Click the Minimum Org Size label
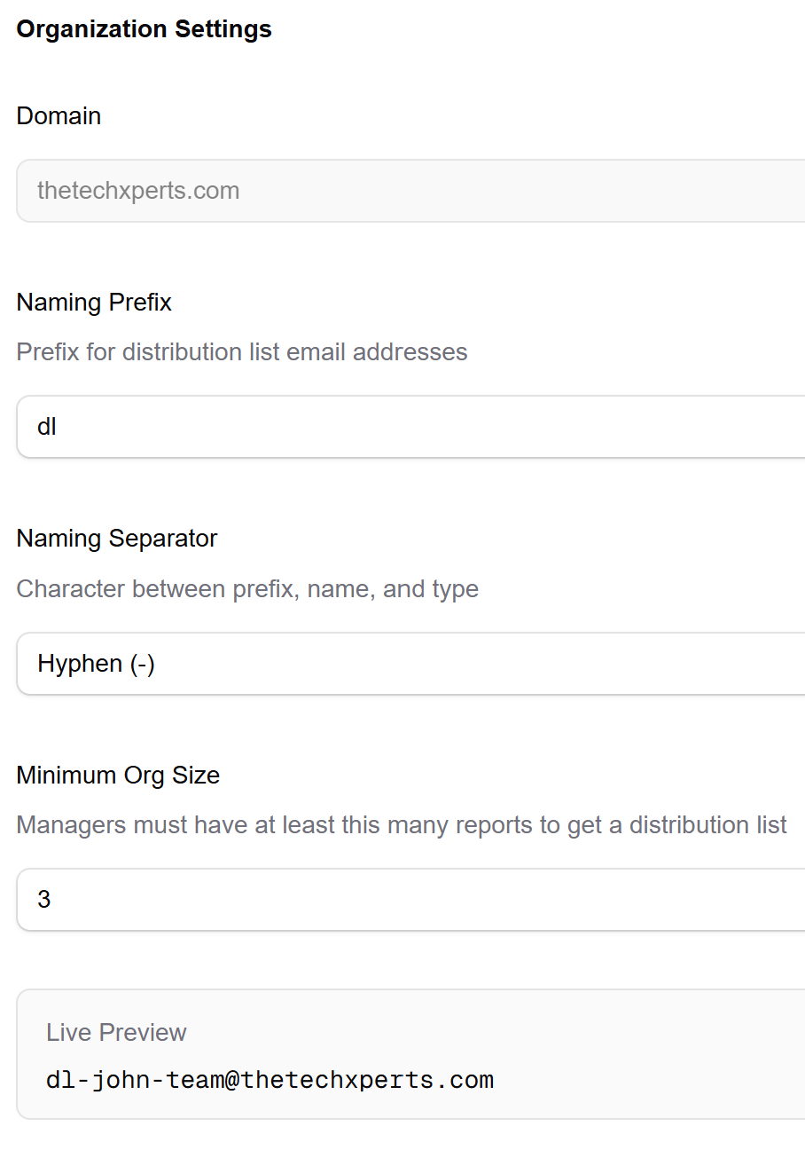Image resolution: width=805 pixels, height=1150 pixels. (x=118, y=775)
